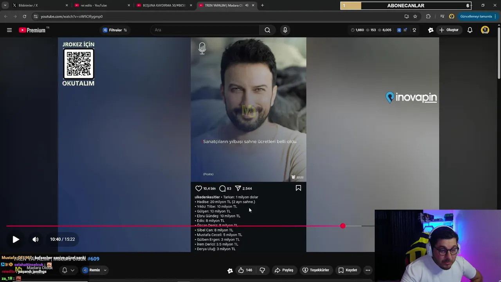Bookmark the page with the star

point(415,16)
